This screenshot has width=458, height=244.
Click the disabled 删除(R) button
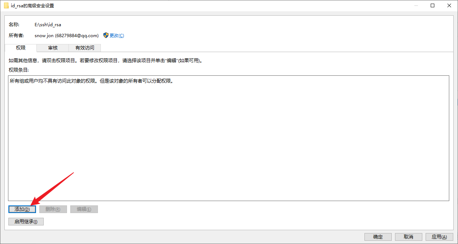(53, 209)
